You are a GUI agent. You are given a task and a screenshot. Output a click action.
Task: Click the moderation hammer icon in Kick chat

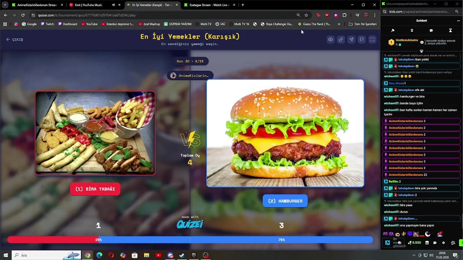click(x=393, y=30)
